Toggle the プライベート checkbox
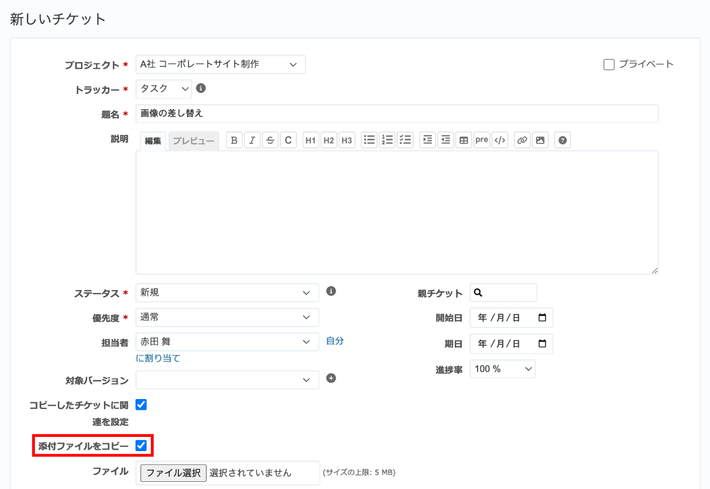This screenshot has height=489, width=710. [609, 65]
